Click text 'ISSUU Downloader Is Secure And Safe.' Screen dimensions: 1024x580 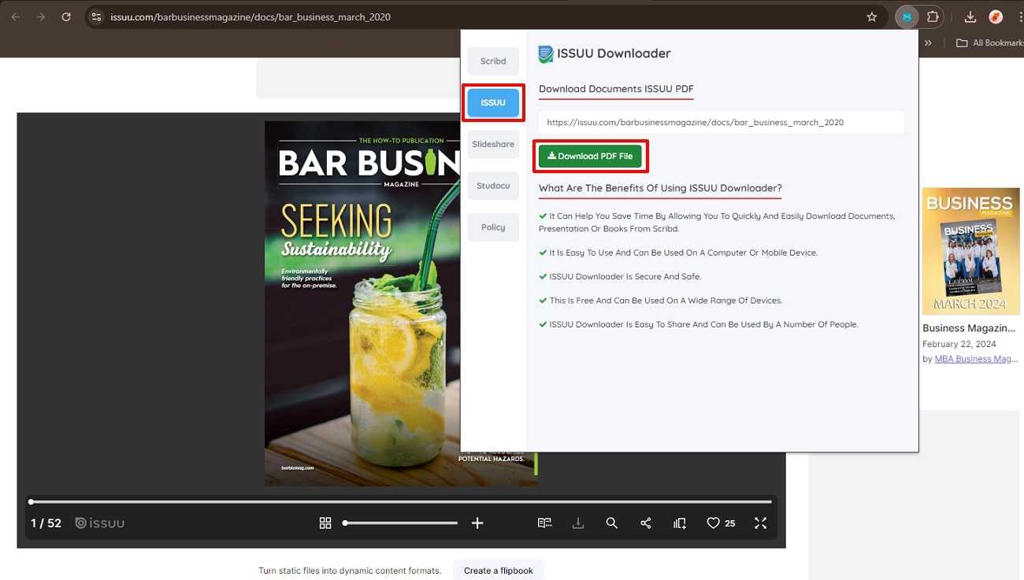coord(625,277)
